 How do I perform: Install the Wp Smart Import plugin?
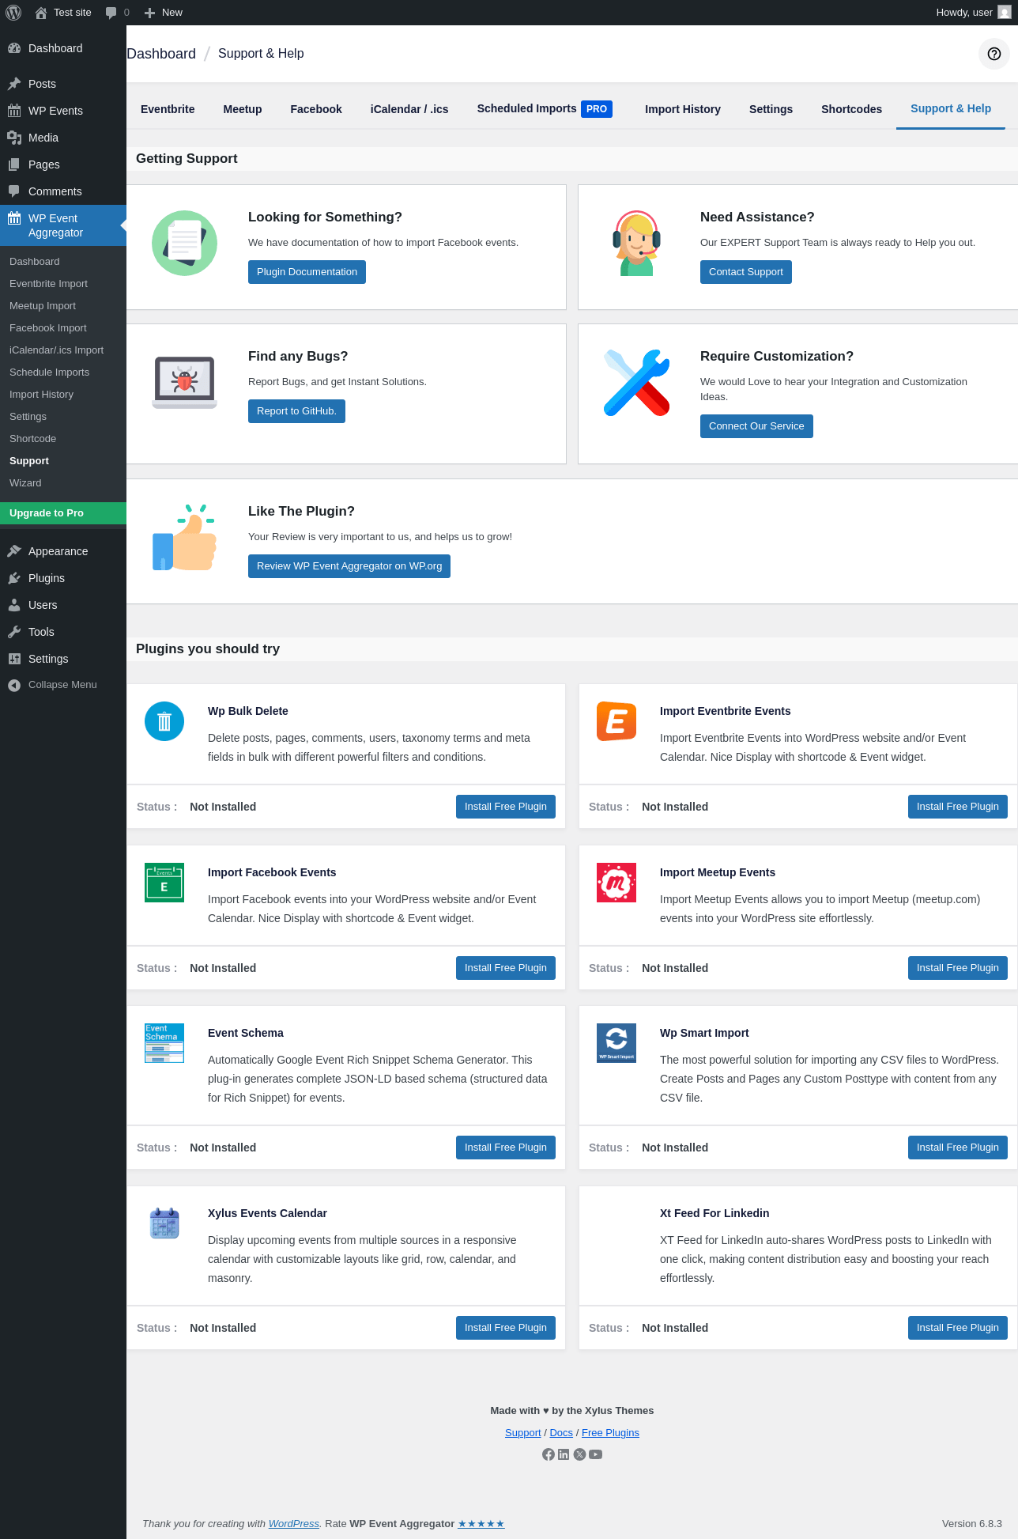pos(958,1148)
